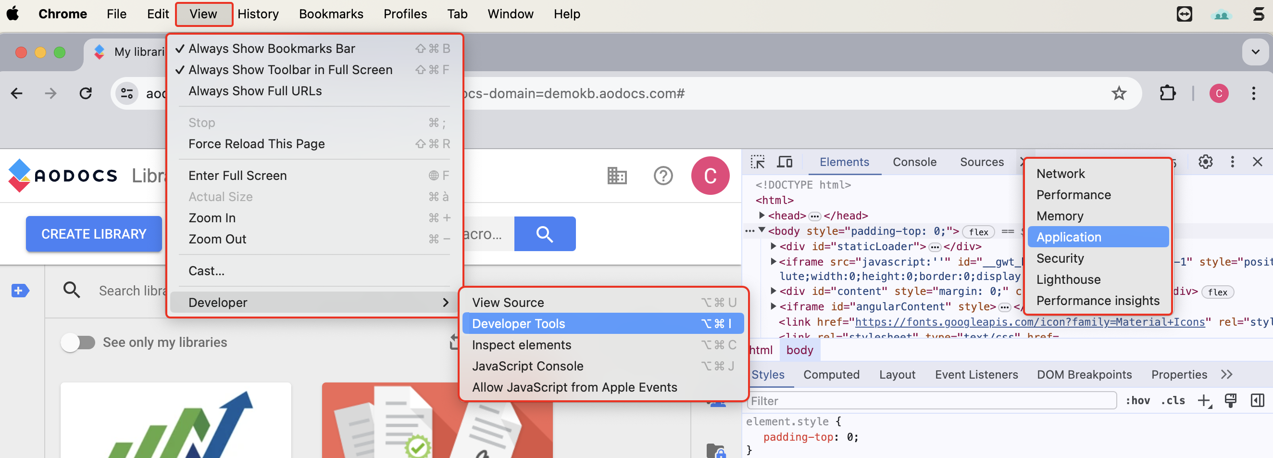1273x458 pixels.
Task: Expand the div id content node
Action: coord(774,292)
